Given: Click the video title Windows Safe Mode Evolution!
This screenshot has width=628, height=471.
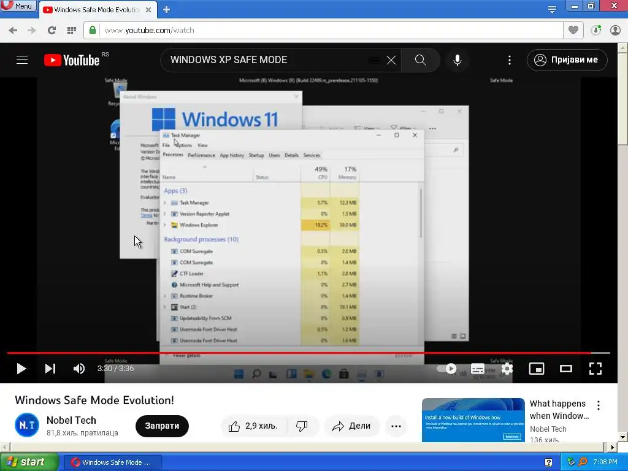Looking at the screenshot, I should point(94,400).
